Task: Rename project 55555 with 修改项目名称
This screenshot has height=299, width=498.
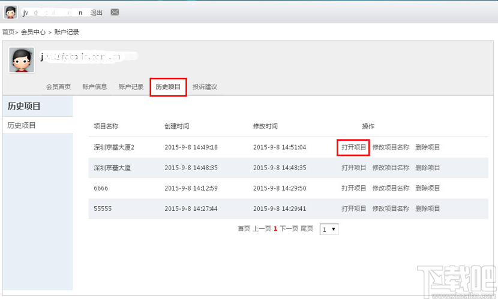Action: (x=391, y=209)
